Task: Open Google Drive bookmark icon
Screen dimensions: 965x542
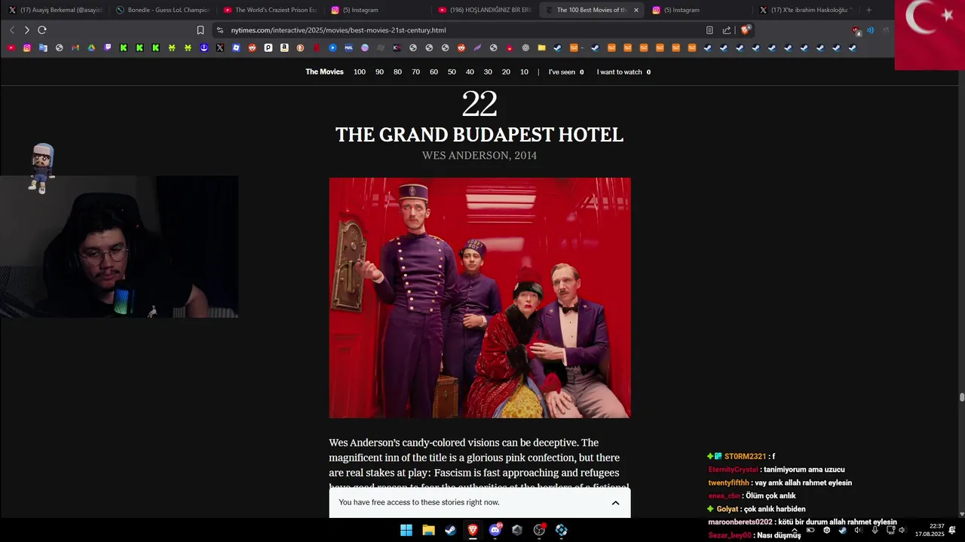Action: 91,47
